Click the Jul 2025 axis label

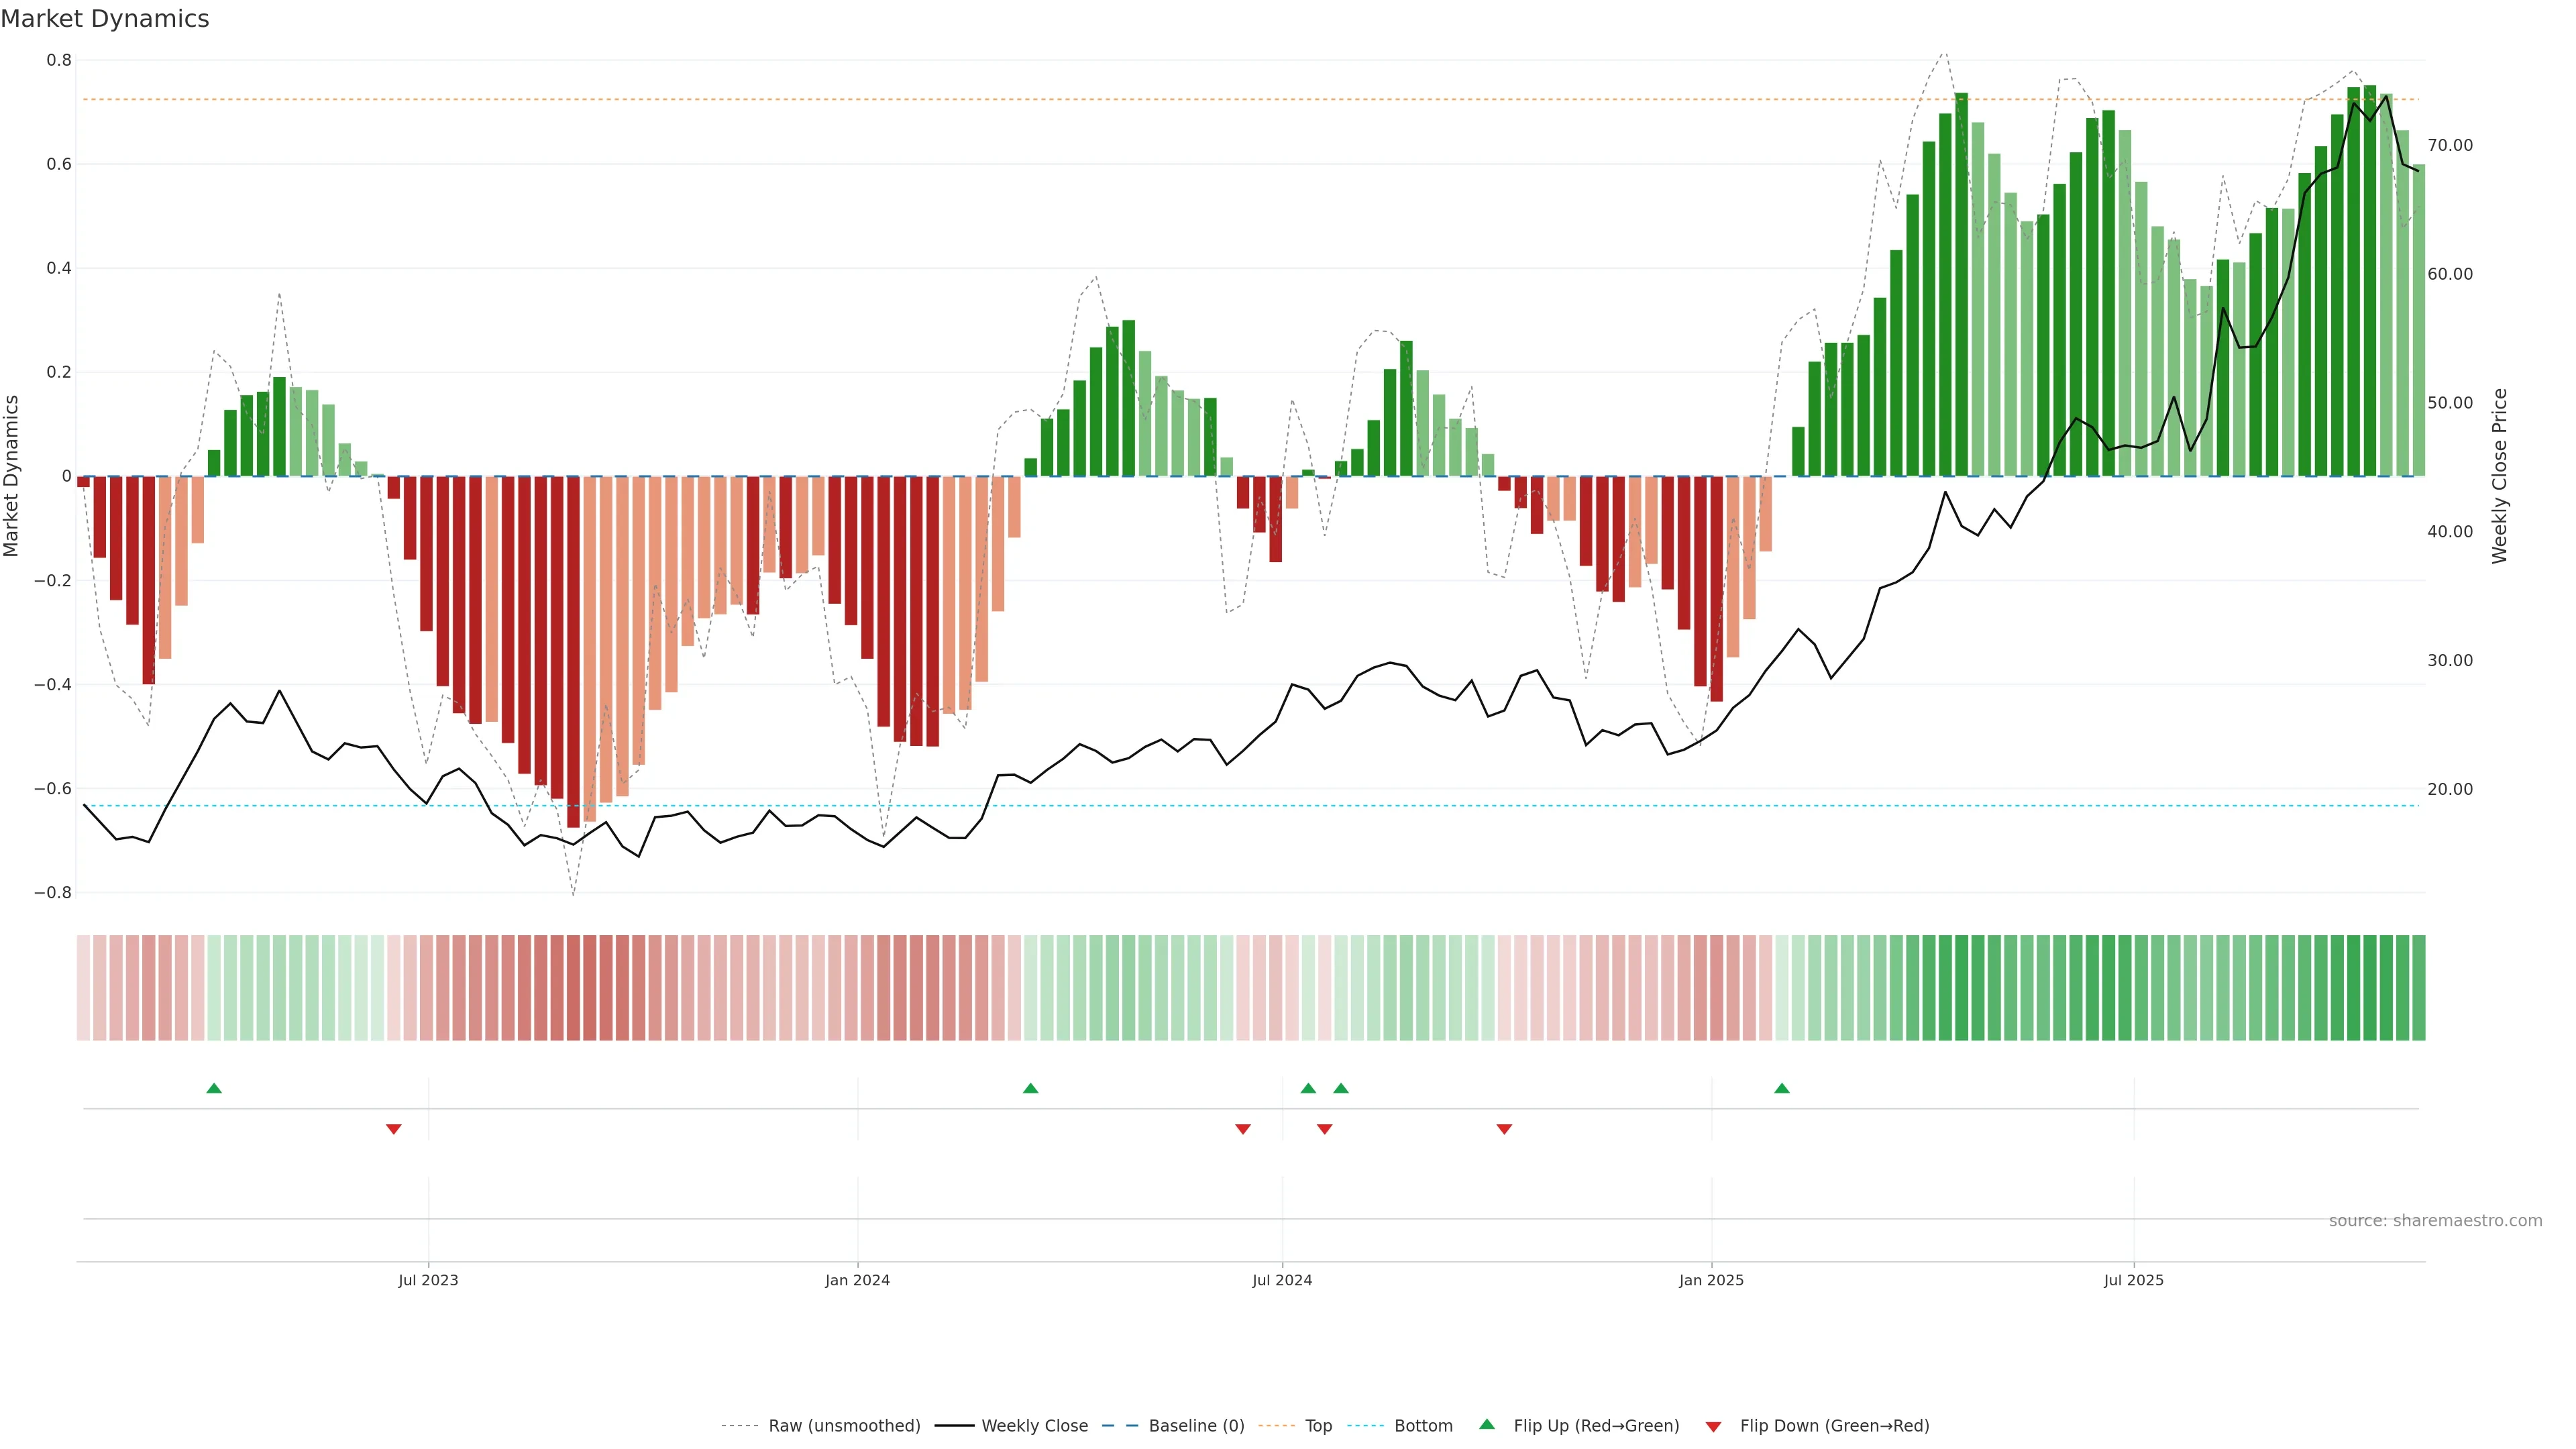click(x=2133, y=1280)
